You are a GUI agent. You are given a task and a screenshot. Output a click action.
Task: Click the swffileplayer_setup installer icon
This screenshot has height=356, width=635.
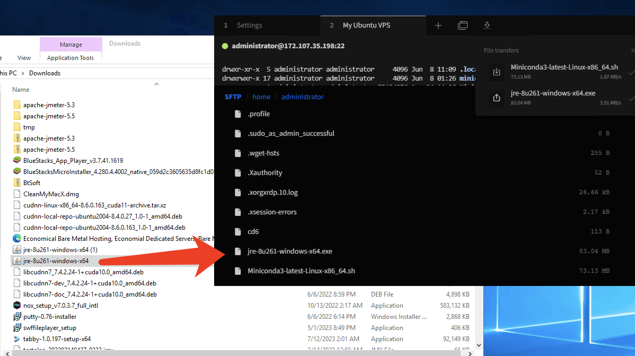coord(17,328)
